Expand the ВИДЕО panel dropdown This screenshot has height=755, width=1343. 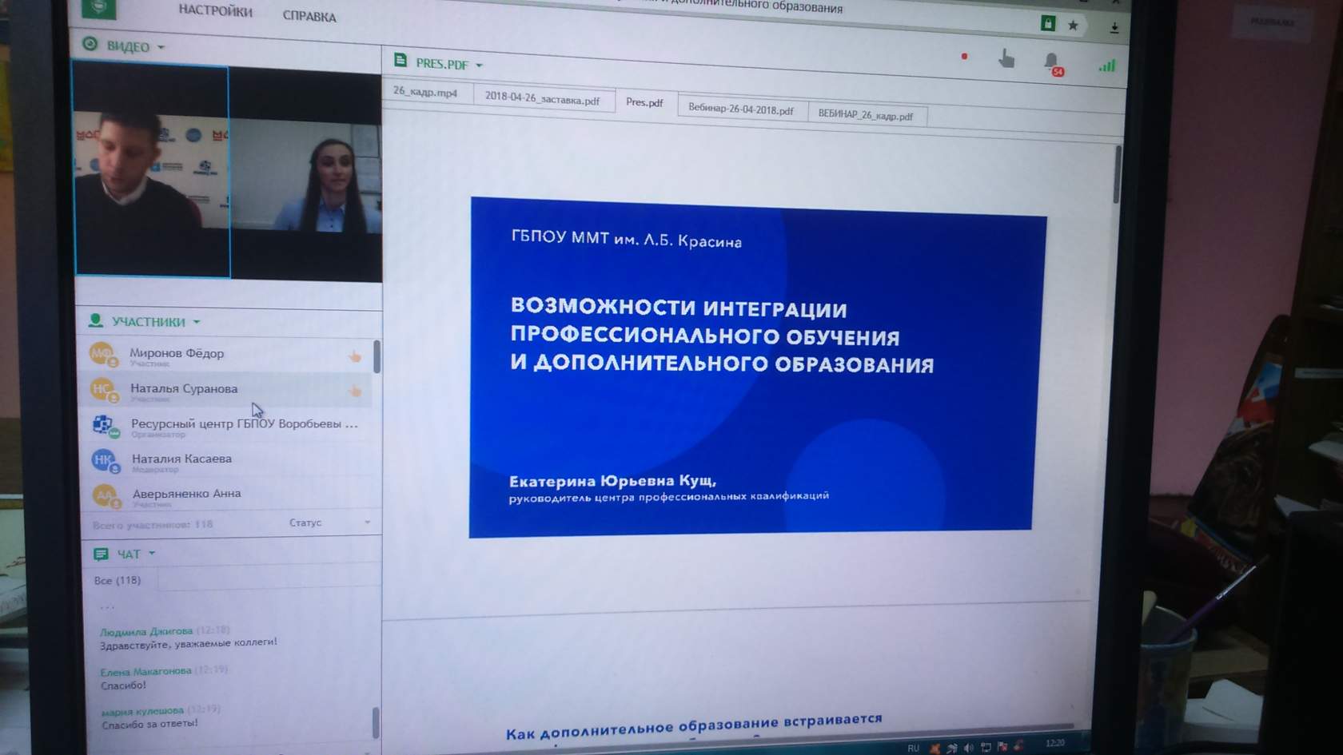pyautogui.click(x=161, y=47)
